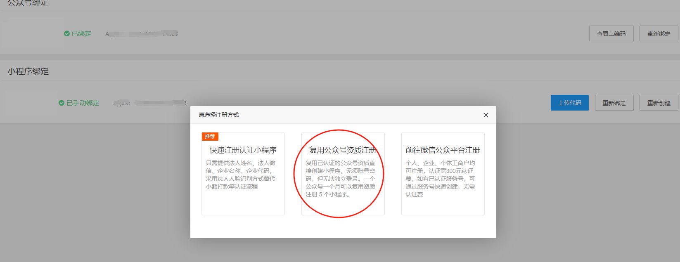Click the 已绑定 status text
The image size is (680, 262).
pyautogui.click(x=81, y=34)
